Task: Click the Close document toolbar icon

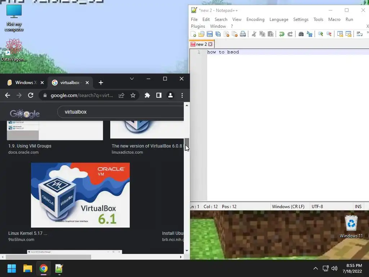Action: pos(226,34)
